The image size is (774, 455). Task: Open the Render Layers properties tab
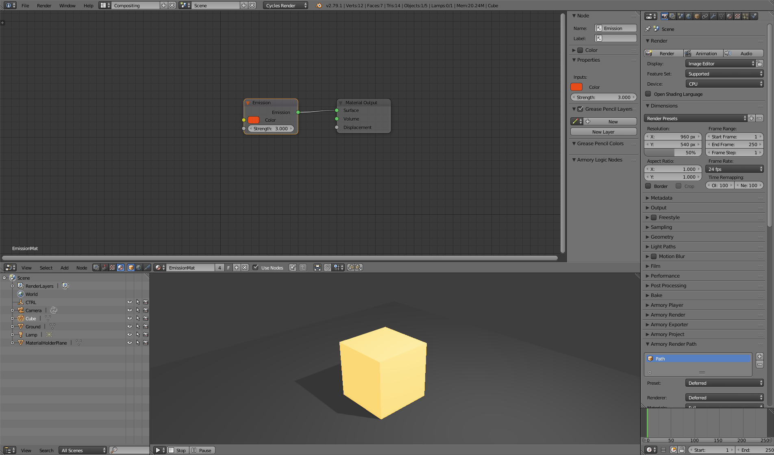pos(672,16)
